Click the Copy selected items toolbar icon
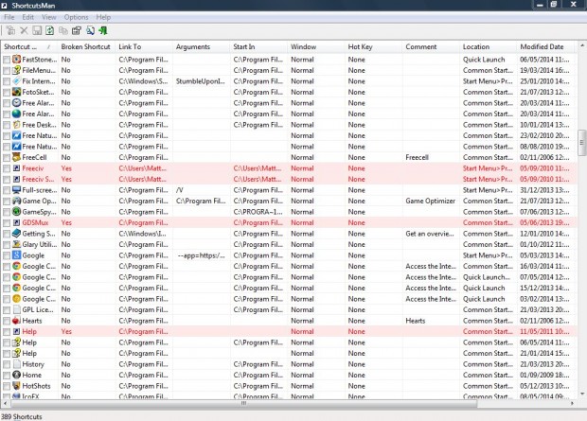The image size is (587, 421). click(63, 30)
